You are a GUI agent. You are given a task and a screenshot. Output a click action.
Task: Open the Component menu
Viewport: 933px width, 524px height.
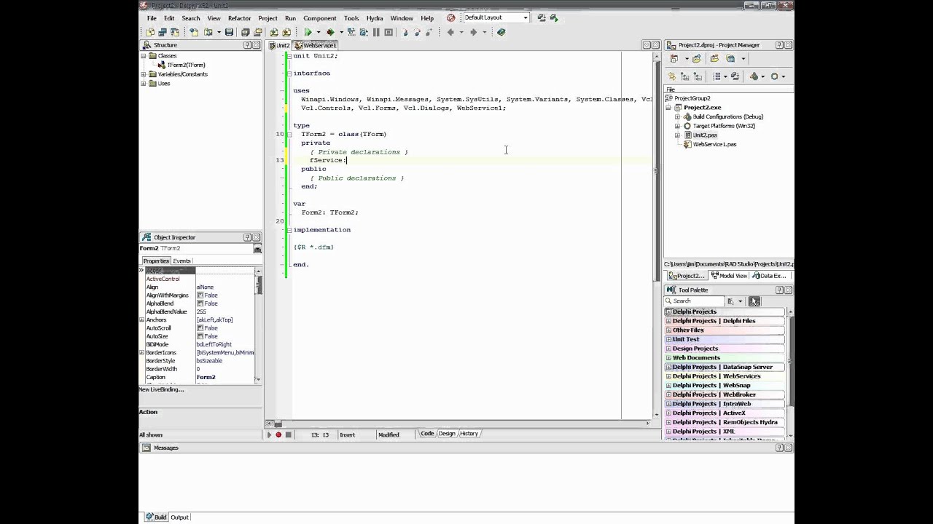[x=320, y=18]
